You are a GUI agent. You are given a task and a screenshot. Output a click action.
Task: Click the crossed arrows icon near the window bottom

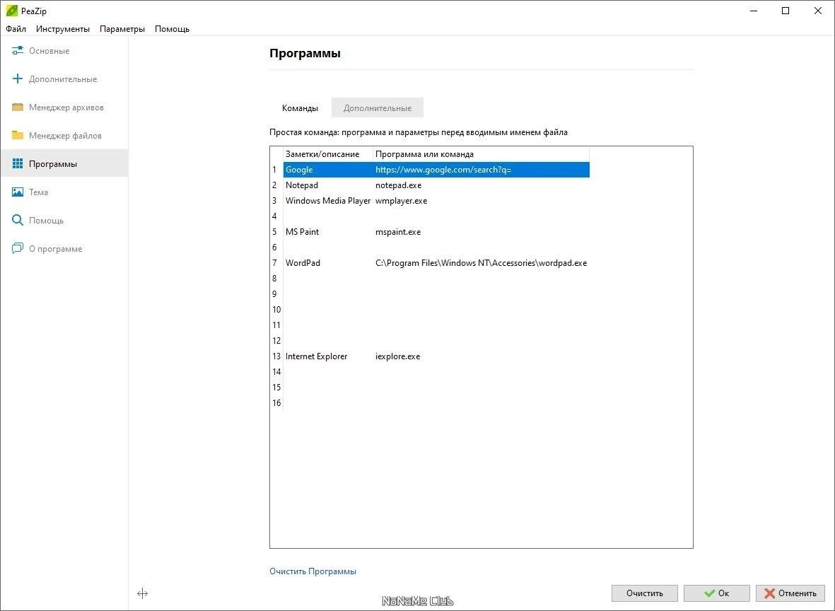(x=142, y=593)
